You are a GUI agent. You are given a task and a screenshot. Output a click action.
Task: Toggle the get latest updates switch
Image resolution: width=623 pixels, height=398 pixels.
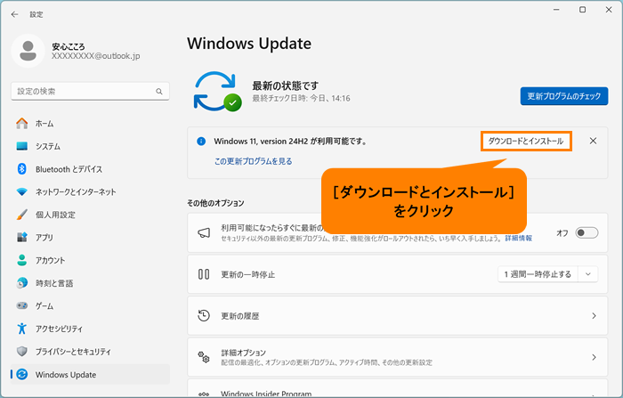tap(587, 233)
